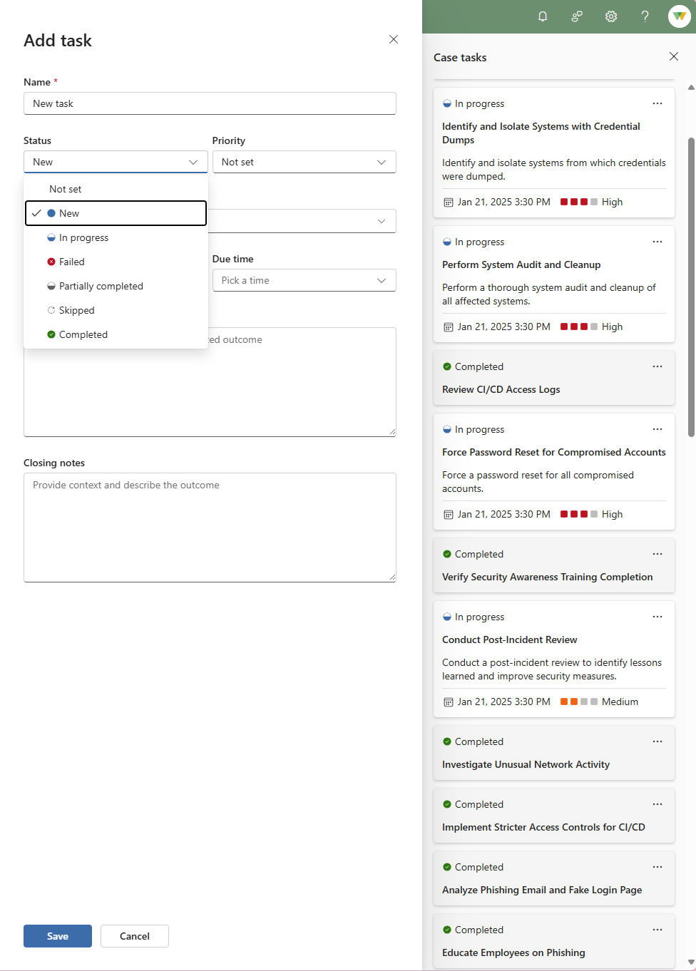This screenshot has width=696, height=971.
Task: Open the help question mark icon
Action: (x=645, y=16)
